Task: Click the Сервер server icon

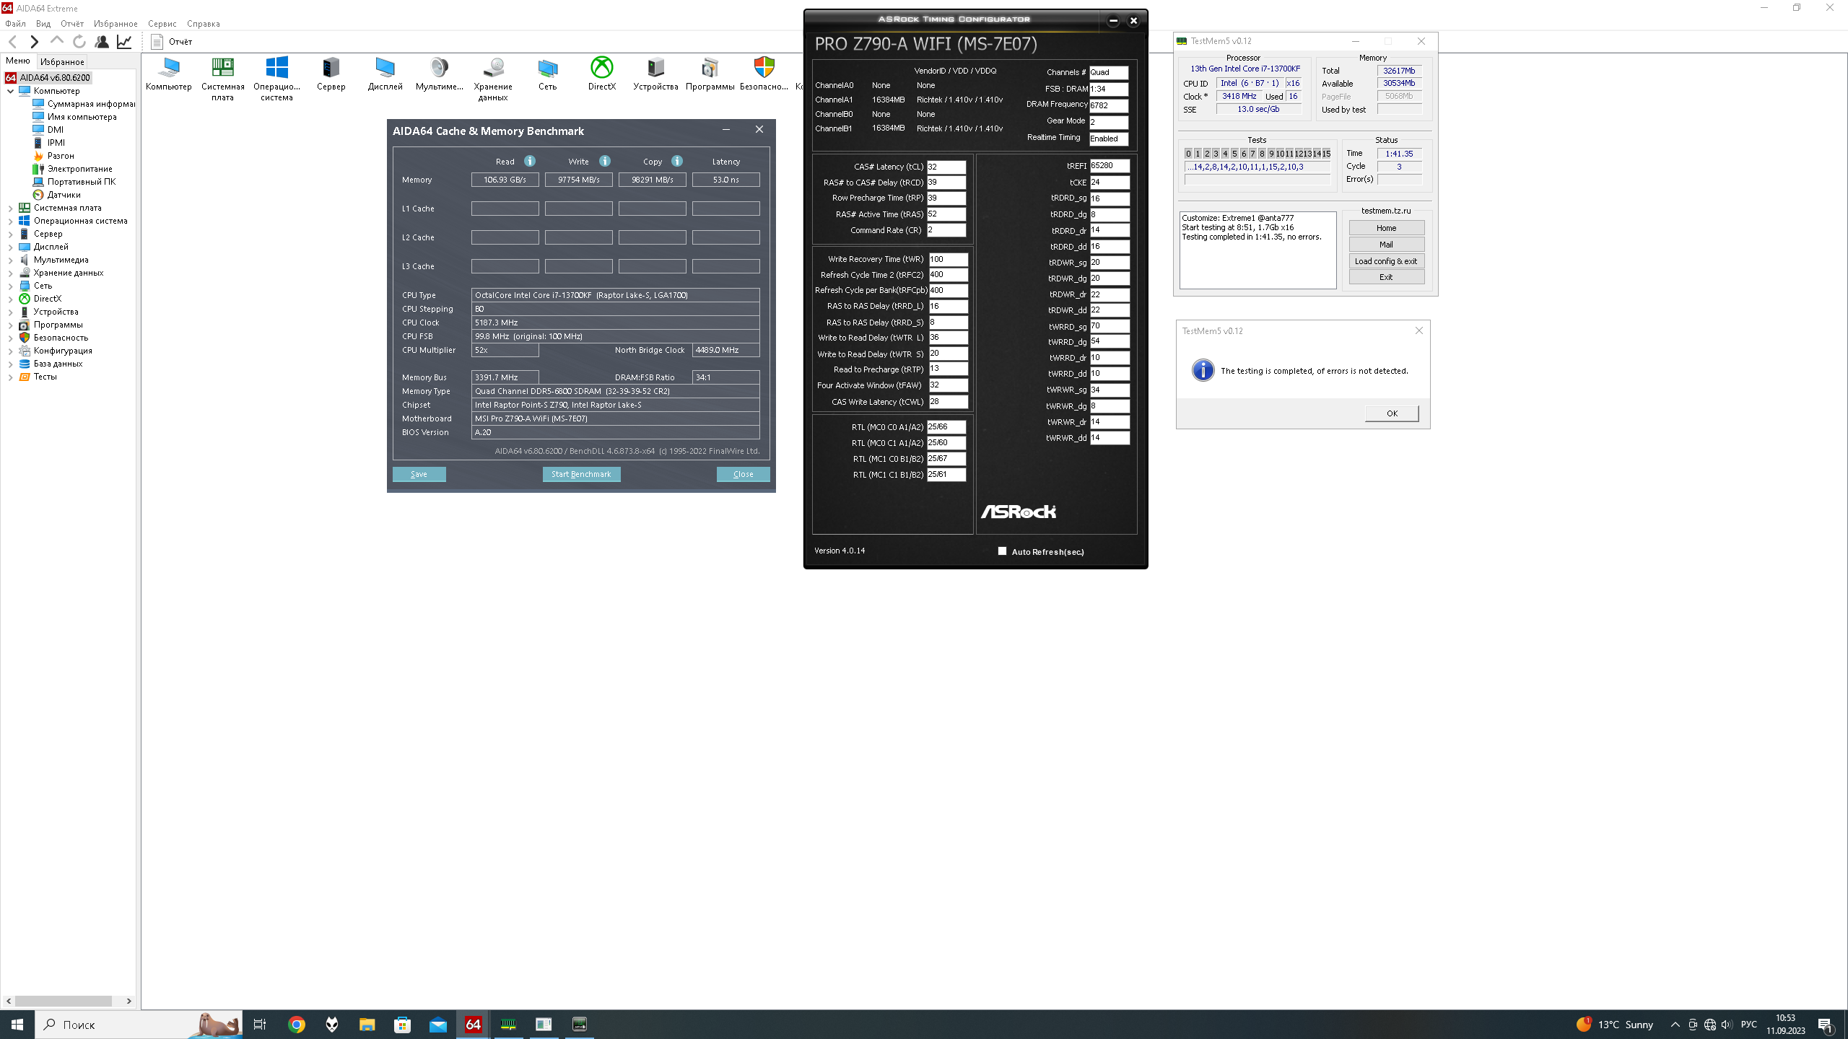Action: (331, 69)
